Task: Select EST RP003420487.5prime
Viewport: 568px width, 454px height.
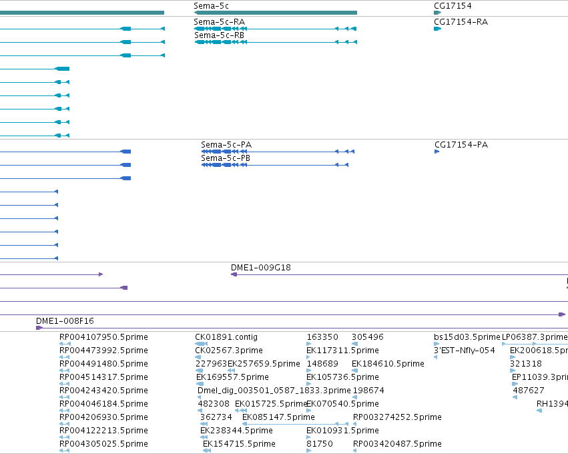Action: 397,443
